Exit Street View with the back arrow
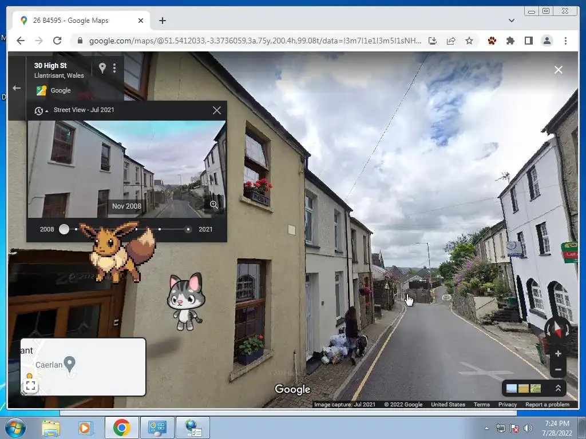This screenshot has width=586, height=439. click(x=17, y=88)
